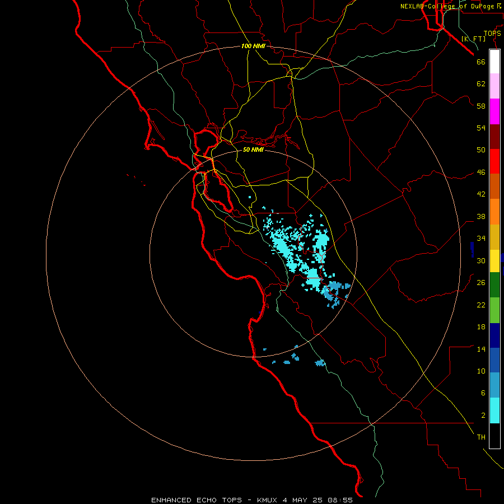Pick the cyan legend color swatch

[494, 410]
